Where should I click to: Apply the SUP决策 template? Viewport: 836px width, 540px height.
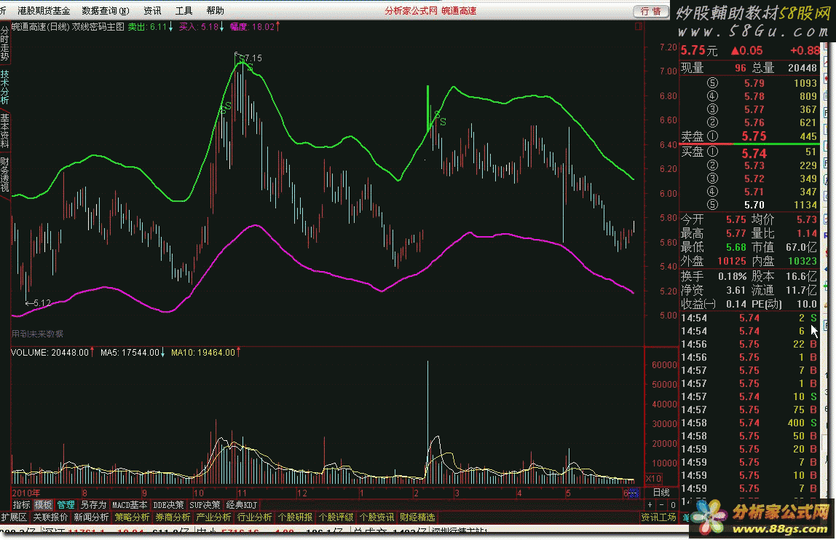(x=205, y=505)
